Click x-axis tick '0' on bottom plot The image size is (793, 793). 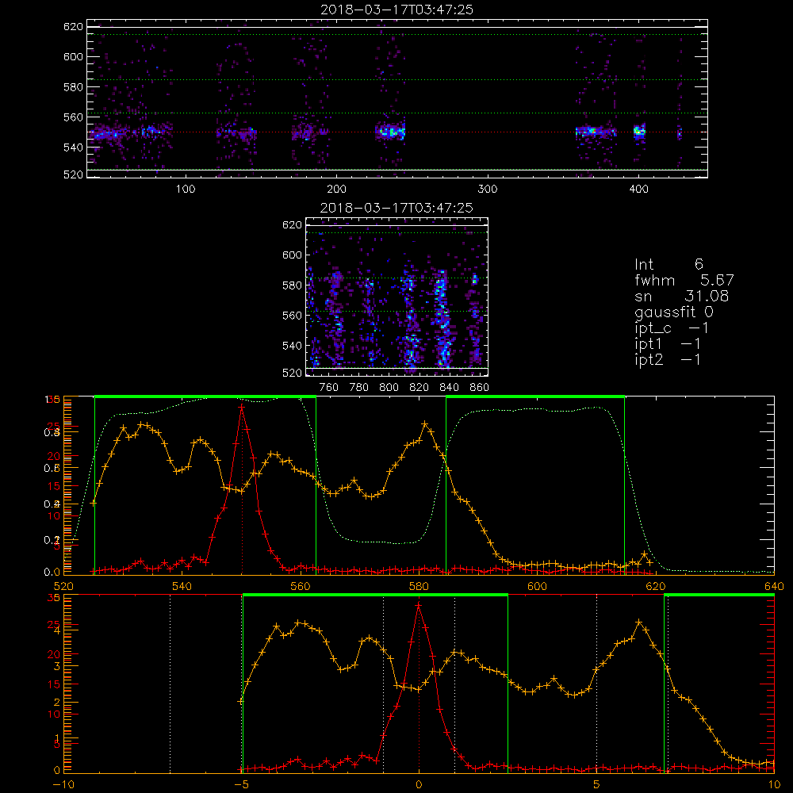pos(419,785)
